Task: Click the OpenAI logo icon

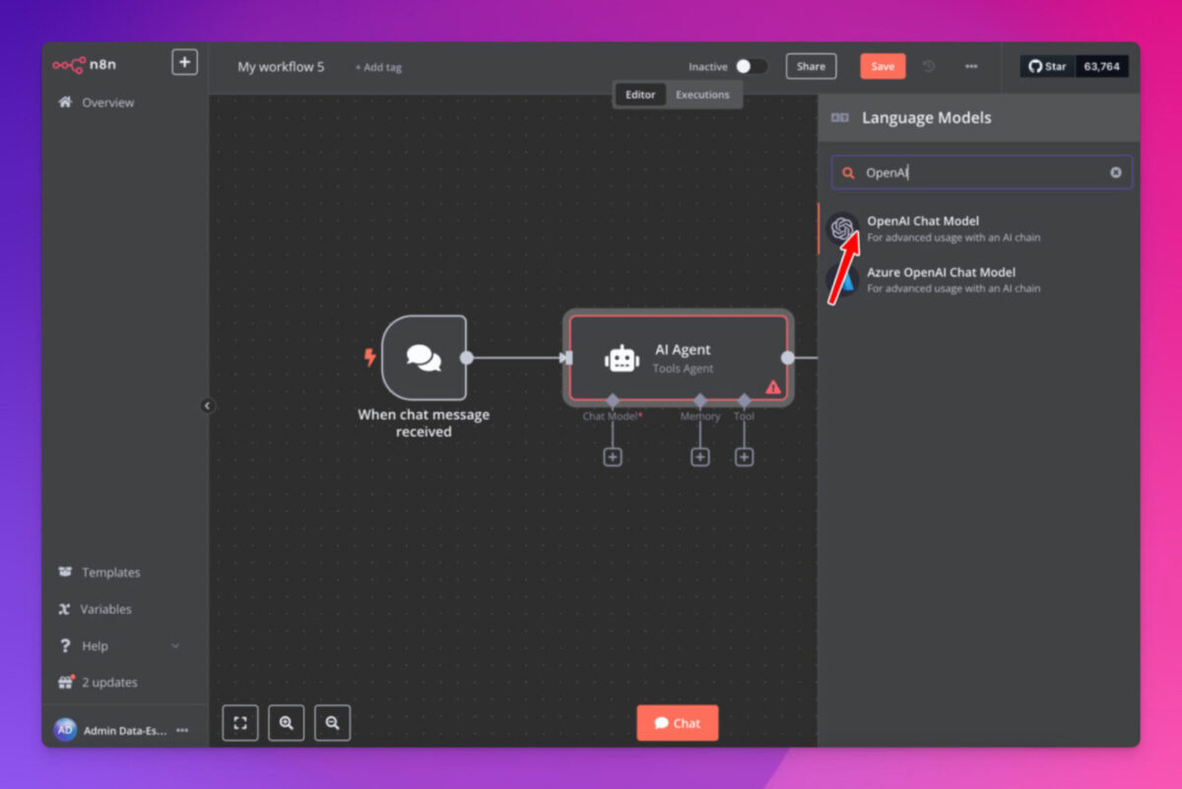Action: tap(841, 229)
